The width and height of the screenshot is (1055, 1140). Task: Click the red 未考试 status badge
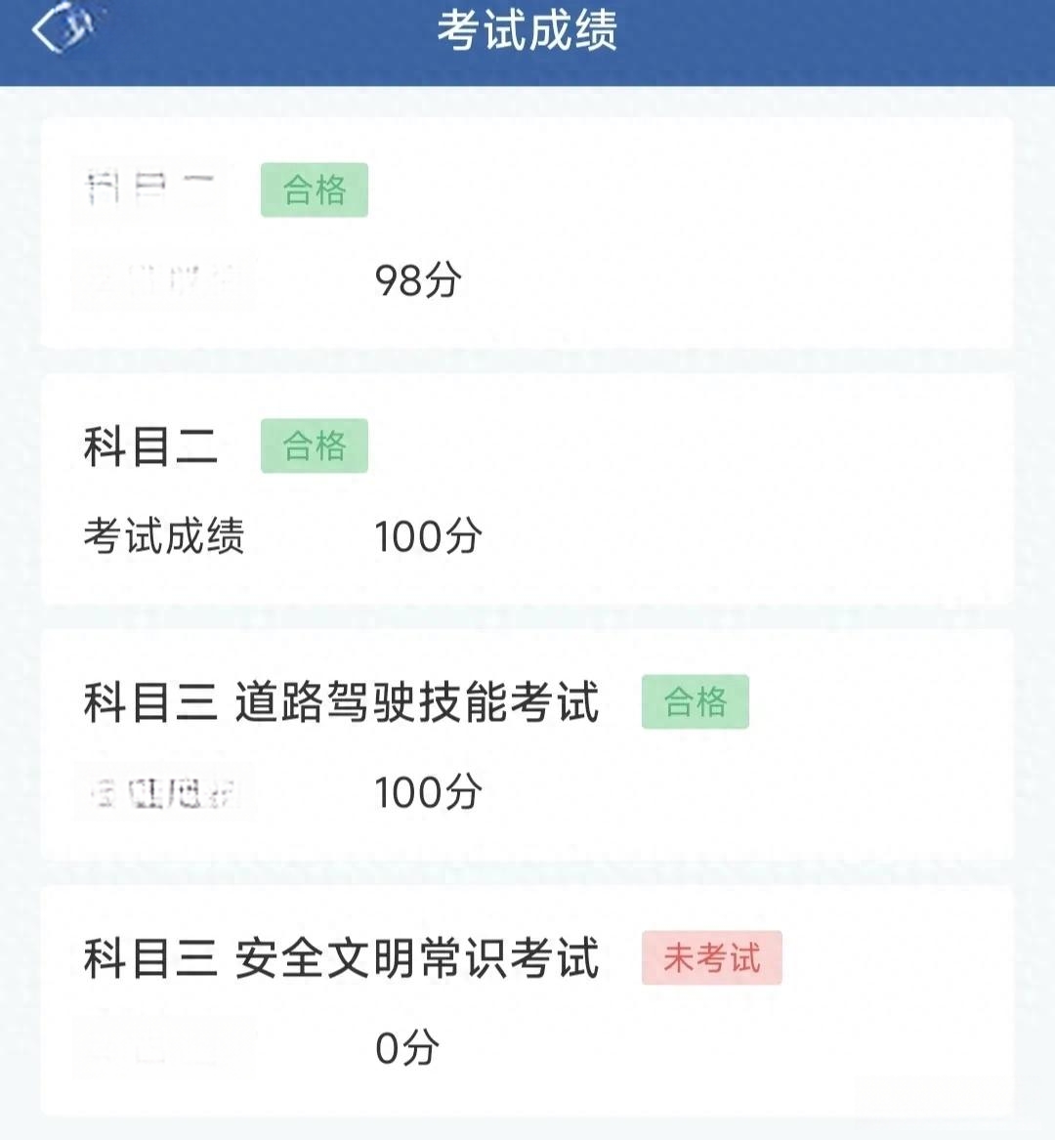click(x=712, y=957)
